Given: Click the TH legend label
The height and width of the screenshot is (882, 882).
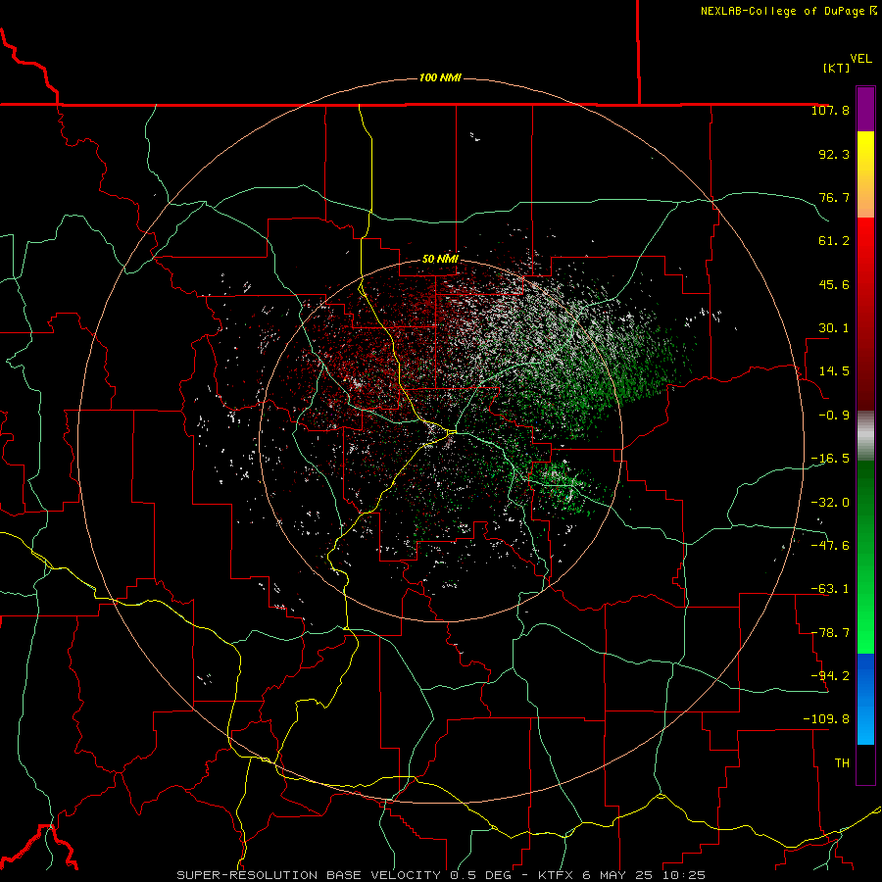Looking at the screenshot, I should pyautogui.click(x=842, y=763).
